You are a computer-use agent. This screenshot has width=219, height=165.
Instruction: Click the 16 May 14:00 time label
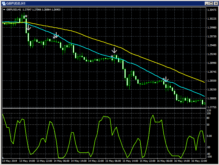182,161
